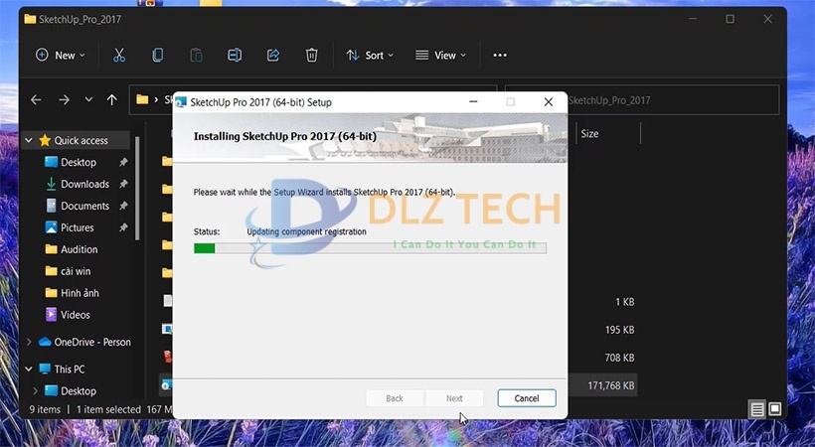Click the Delete trash icon
This screenshot has height=447, width=815.
tap(311, 56)
